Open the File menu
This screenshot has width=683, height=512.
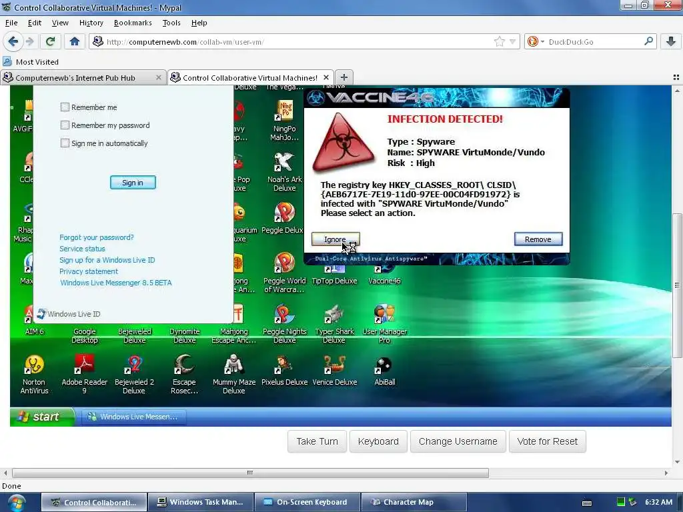click(11, 23)
